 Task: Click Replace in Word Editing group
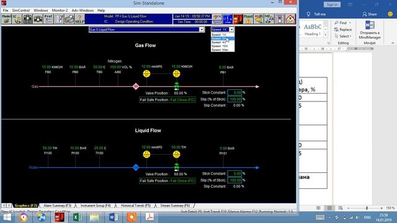[x=343, y=30]
